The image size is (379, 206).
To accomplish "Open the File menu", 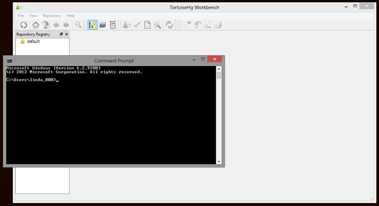I will [x=21, y=16].
